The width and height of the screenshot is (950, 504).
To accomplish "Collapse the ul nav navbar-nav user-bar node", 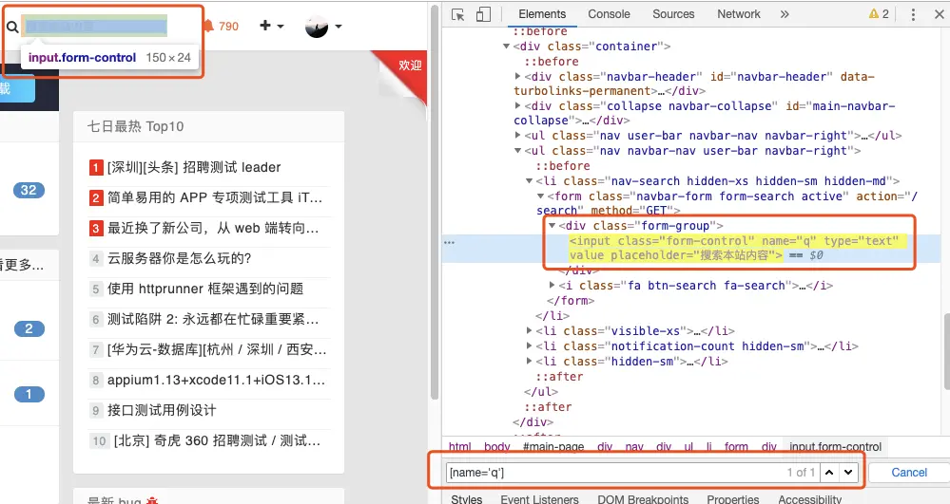I will click(518, 151).
